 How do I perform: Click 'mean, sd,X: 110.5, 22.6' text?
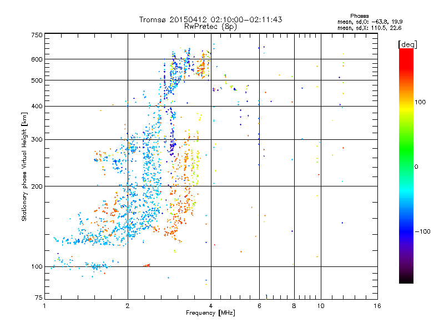[x=369, y=28]
